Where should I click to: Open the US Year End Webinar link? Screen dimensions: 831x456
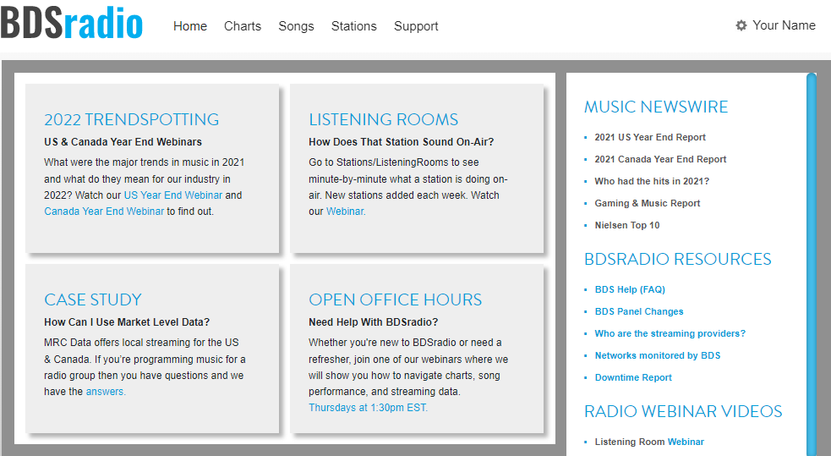coord(173,195)
